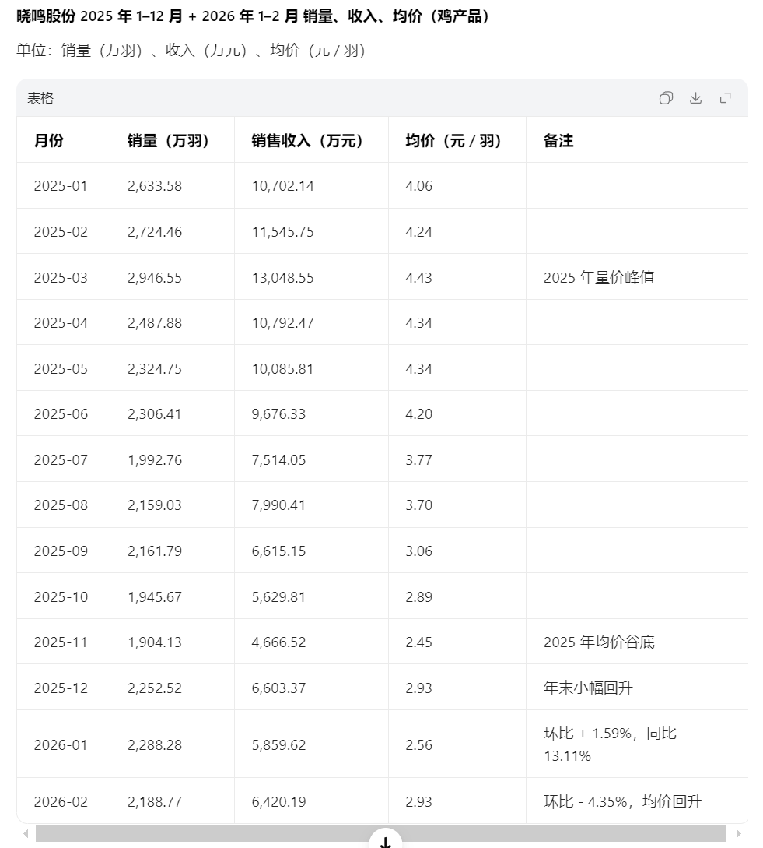Select the 2025-10 month cell
Image resolution: width=763 pixels, height=848 pixels.
(61, 597)
